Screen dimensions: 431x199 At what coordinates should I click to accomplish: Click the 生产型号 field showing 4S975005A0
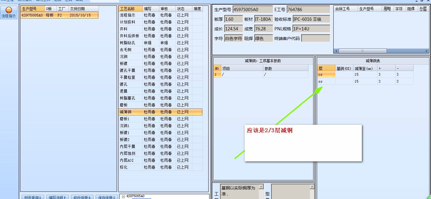tap(252, 9)
